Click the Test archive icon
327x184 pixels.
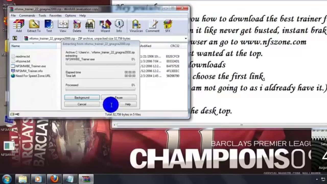[x=49, y=26]
